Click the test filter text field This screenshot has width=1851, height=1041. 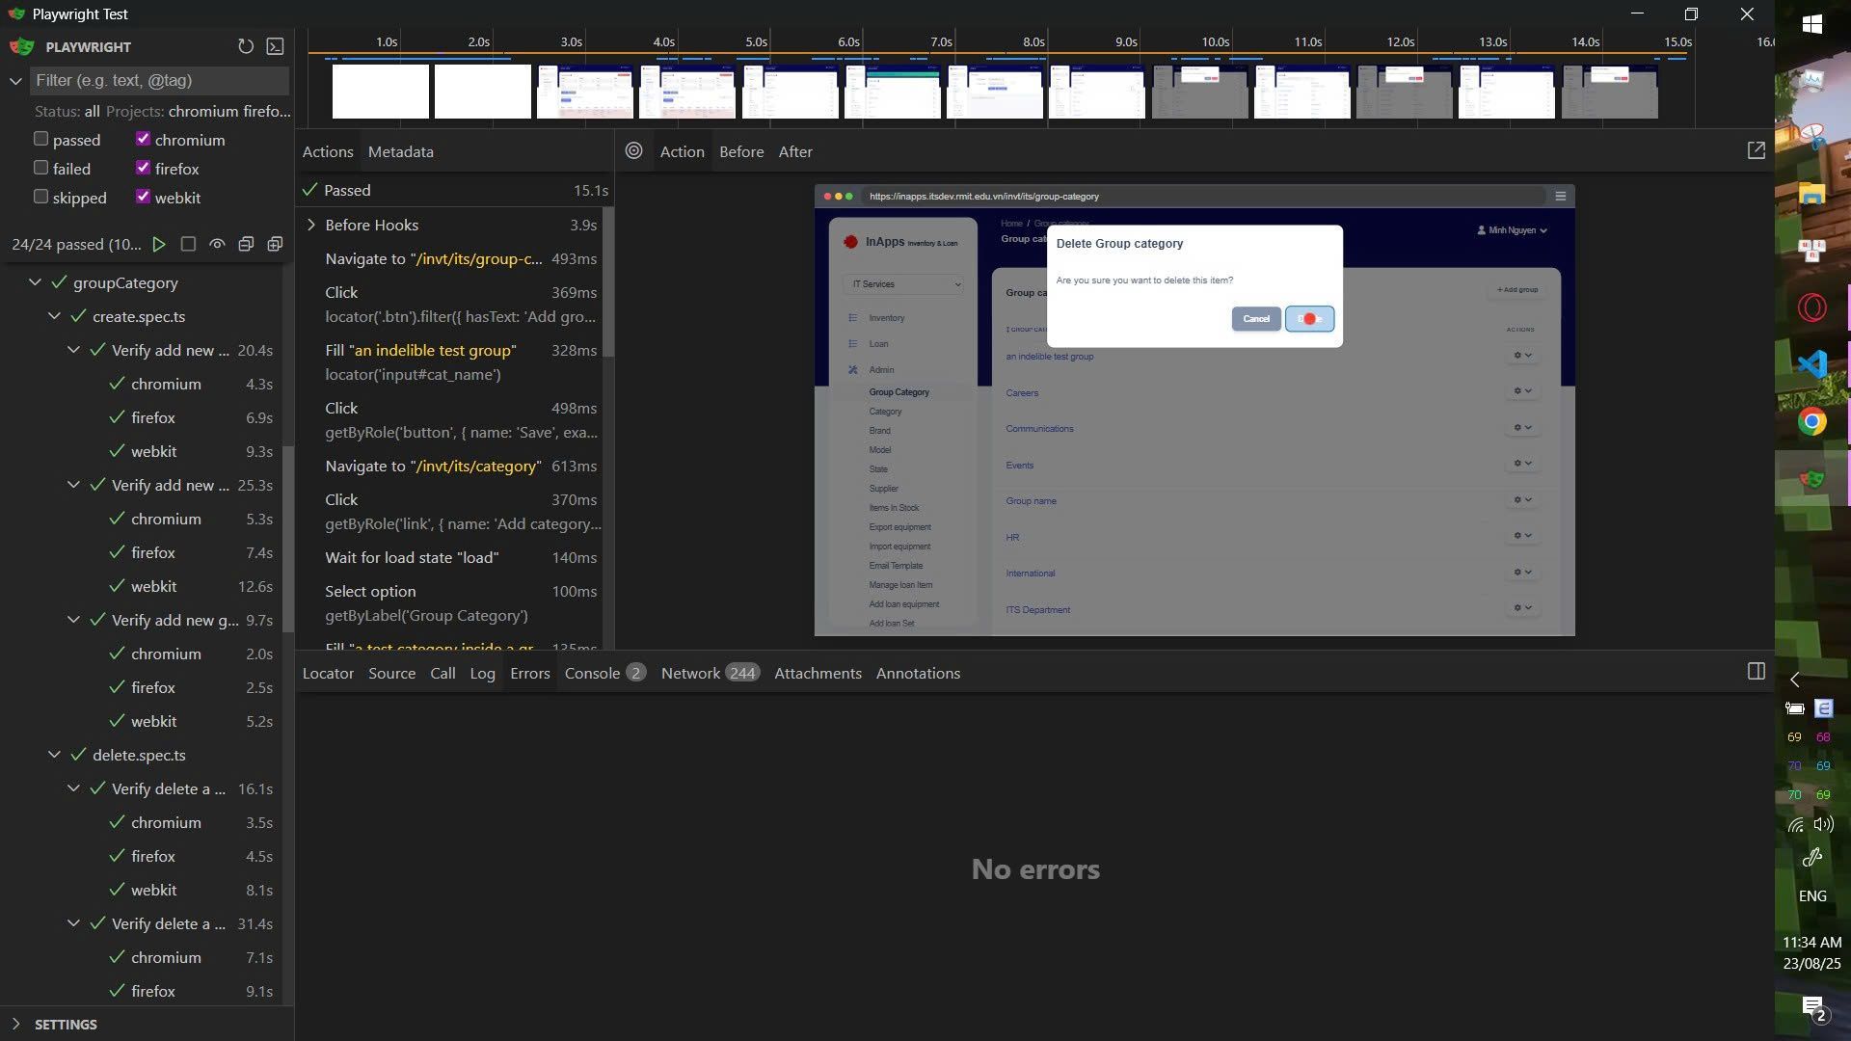(159, 80)
